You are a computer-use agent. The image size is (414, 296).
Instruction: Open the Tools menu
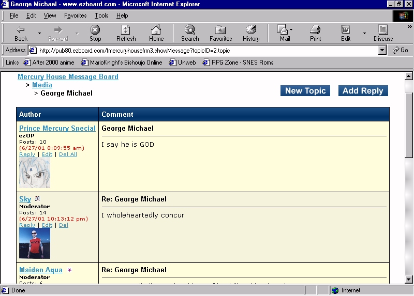pyautogui.click(x=101, y=15)
